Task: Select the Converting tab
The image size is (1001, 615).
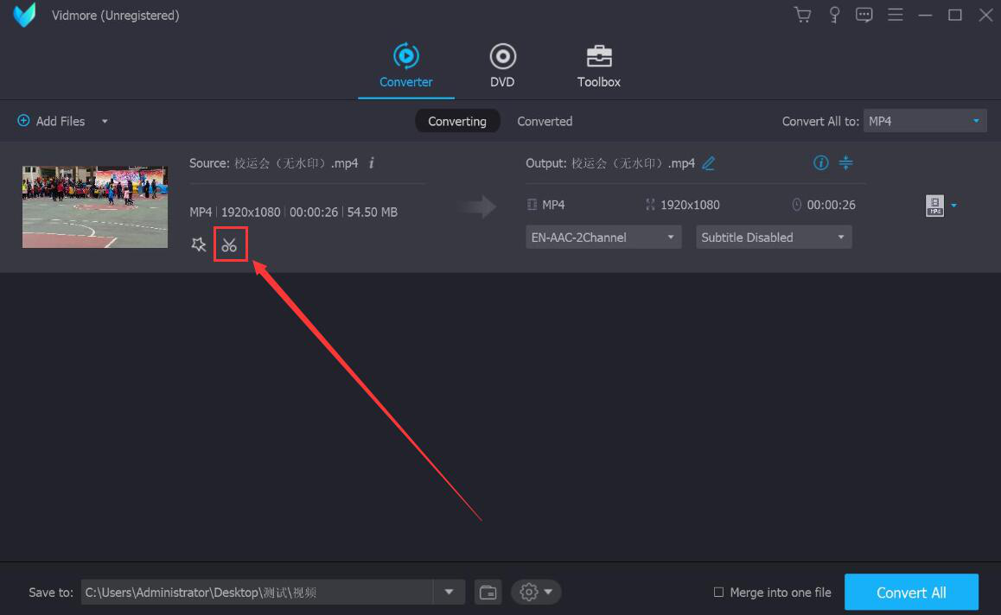Action: tap(457, 121)
